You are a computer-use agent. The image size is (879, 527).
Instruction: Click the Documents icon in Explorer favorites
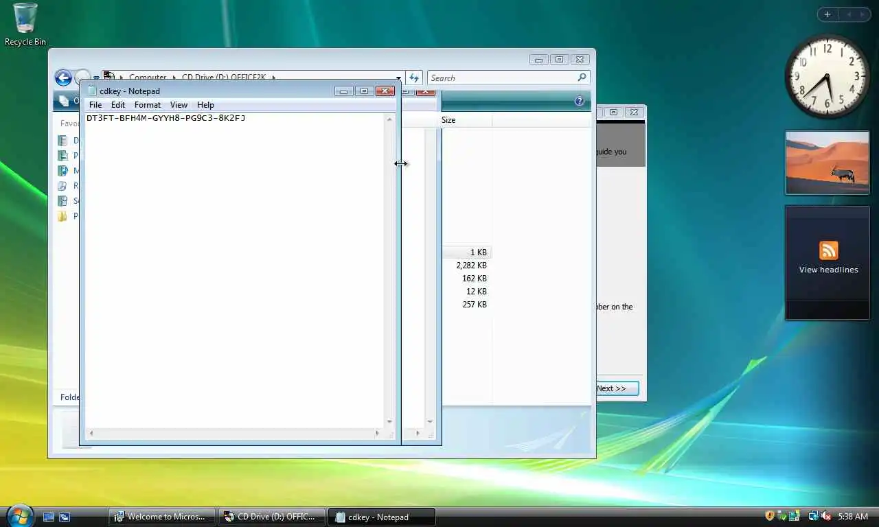click(62, 141)
